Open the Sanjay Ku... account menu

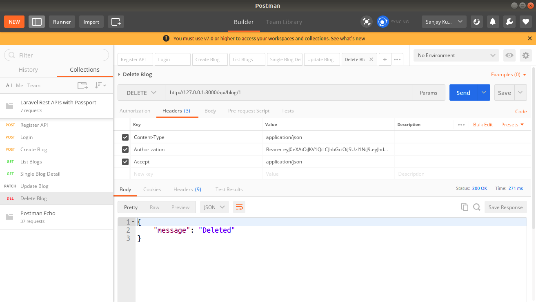(443, 22)
